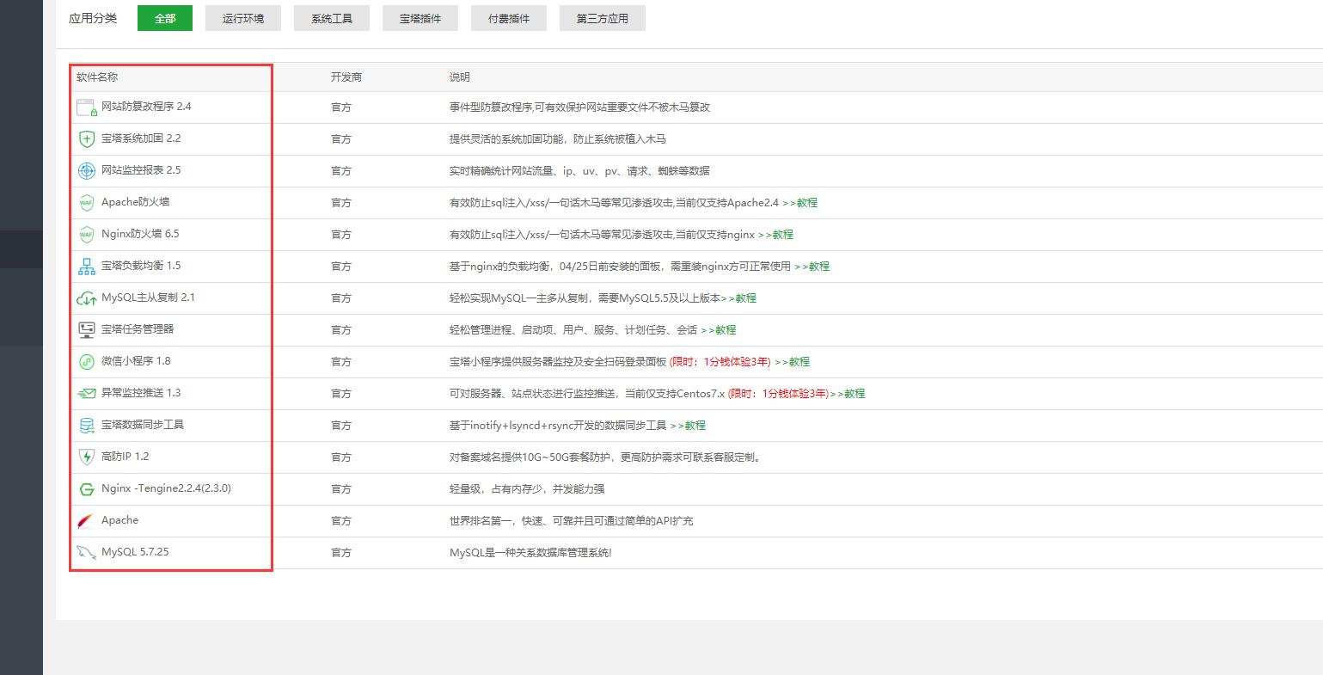Open the >>教程 link in 微信小程序 row
This screenshot has width=1323, height=675.
click(792, 362)
